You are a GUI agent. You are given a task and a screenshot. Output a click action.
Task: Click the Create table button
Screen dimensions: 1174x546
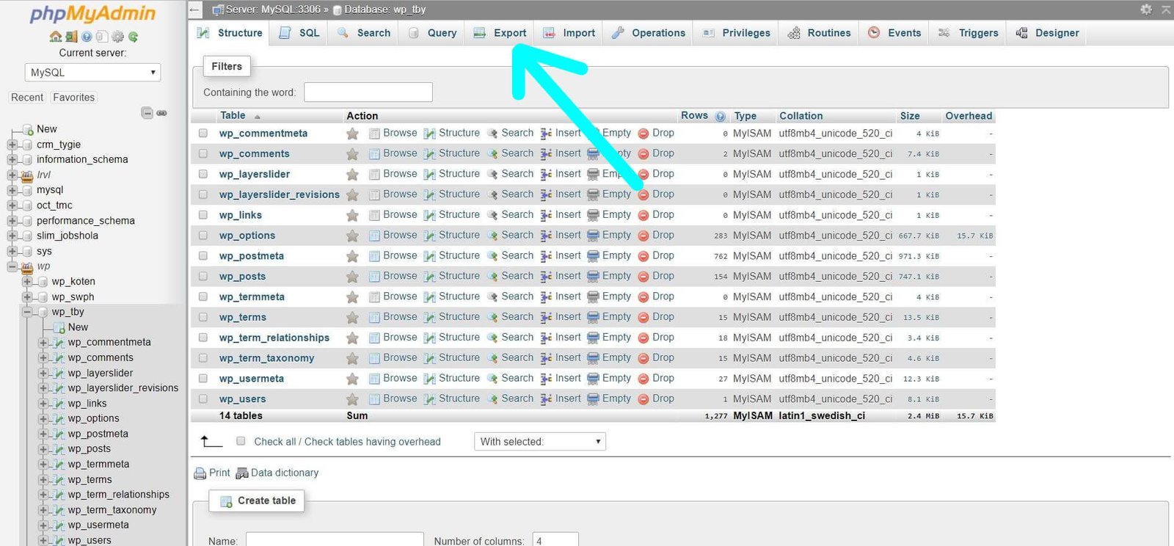[257, 500]
